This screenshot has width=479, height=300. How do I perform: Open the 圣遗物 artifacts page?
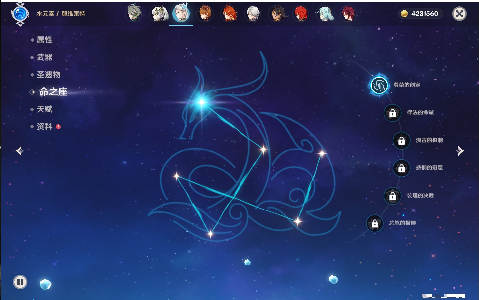tap(48, 75)
